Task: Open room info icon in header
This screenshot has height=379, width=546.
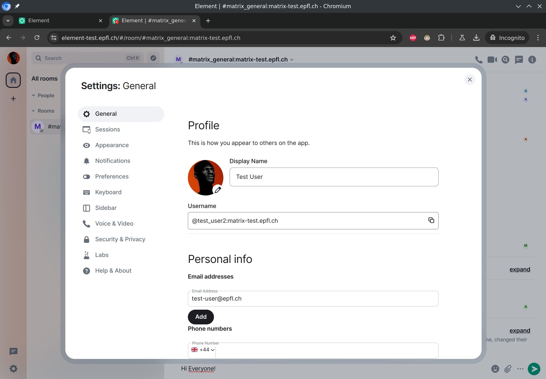Action: (532, 60)
